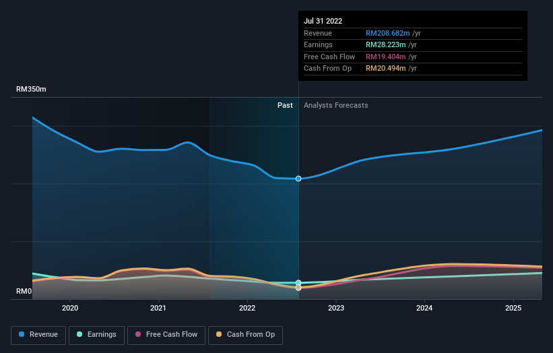Click the Cash From Op label in tooltip
Image resolution: width=553 pixels, height=353 pixels.
[x=327, y=69]
